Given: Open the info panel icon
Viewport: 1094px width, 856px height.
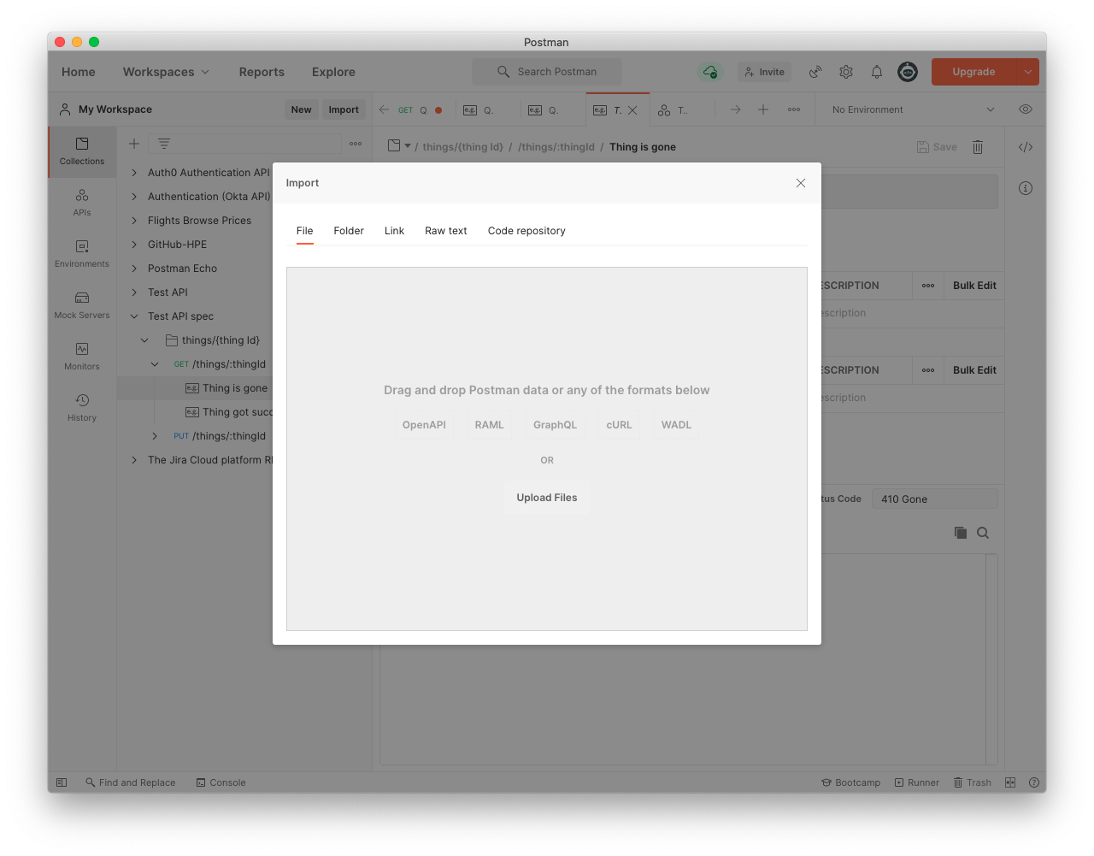Looking at the screenshot, I should [x=1026, y=188].
